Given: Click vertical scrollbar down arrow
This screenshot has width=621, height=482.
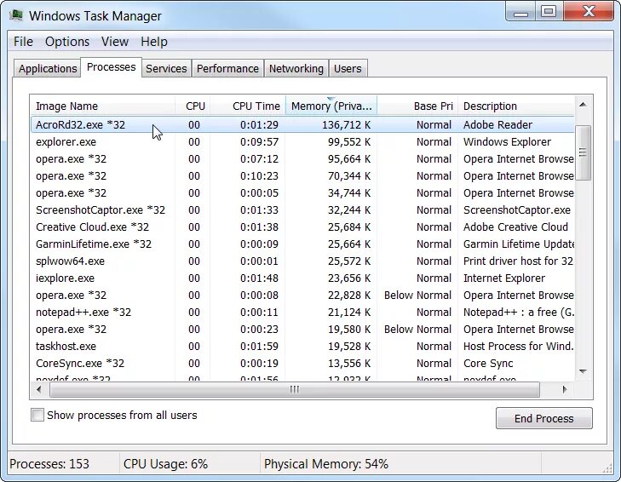Looking at the screenshot, I should [583, 371].
